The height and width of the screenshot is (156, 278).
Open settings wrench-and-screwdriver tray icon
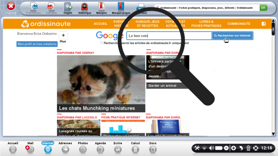tap(197, 148)
